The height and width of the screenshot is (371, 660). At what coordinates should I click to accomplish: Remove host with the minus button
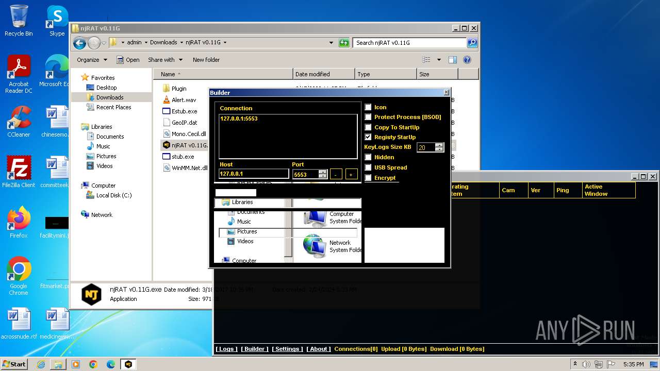336,174
